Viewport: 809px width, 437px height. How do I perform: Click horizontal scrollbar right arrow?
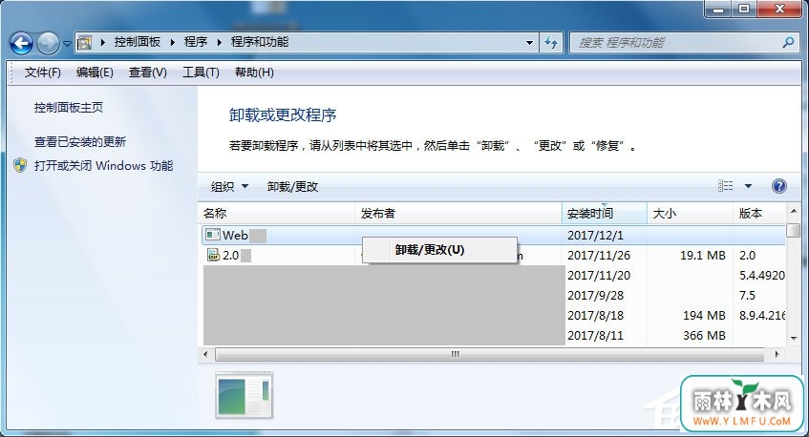coord(777,354)
